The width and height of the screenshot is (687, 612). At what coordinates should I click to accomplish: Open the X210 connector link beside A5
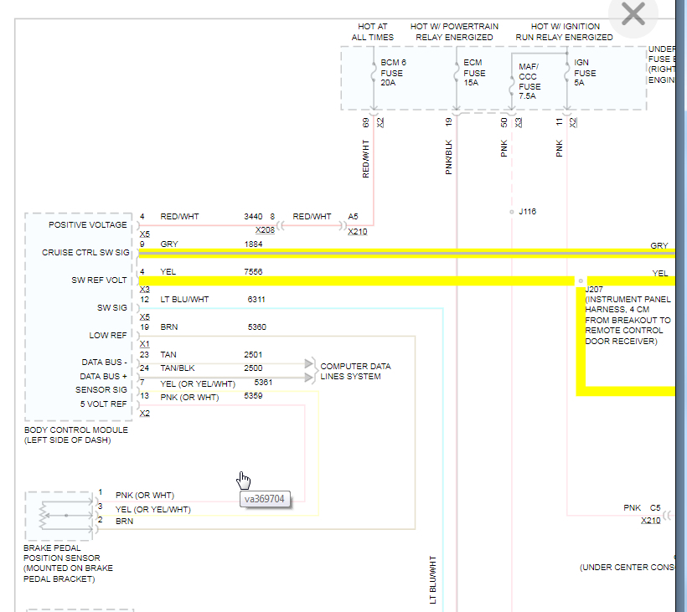358,232
